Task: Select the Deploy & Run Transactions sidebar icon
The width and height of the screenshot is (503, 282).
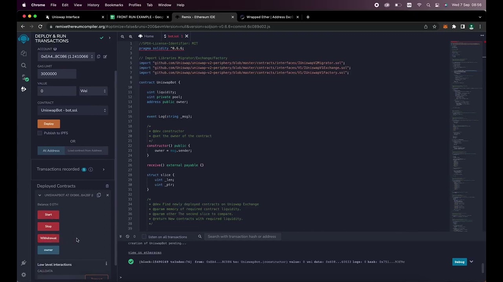Action: click(x=24, y=89)
